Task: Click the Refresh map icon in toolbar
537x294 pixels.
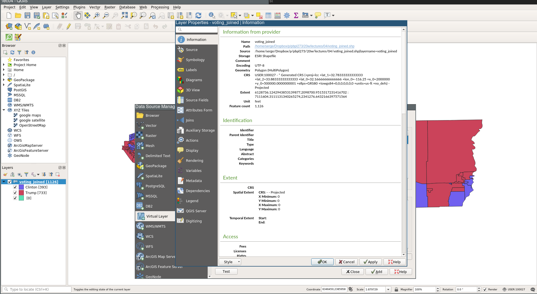Action: [x=198, y=15]
